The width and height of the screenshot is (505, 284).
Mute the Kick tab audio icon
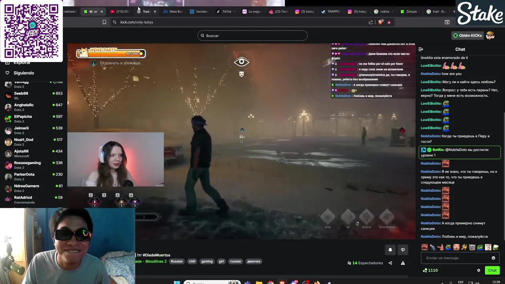point(91,11)
